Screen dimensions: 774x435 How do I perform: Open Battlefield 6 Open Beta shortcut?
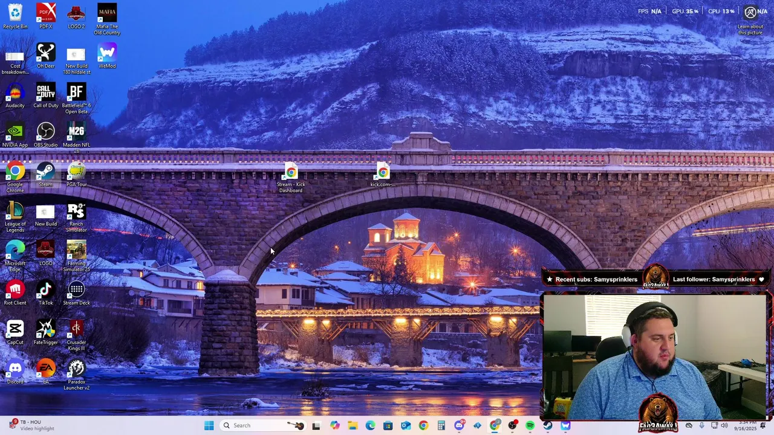click(76, 98)
